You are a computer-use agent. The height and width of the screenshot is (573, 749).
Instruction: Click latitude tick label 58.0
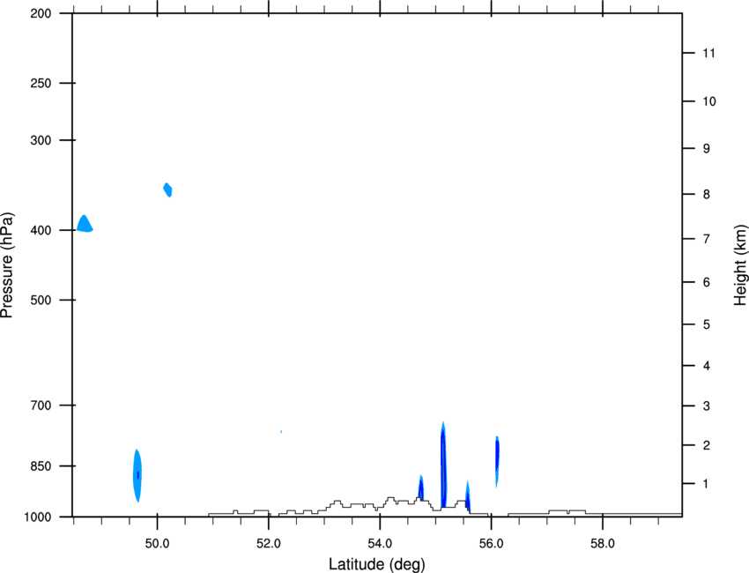pyautogui.click(x=603, y=544)
